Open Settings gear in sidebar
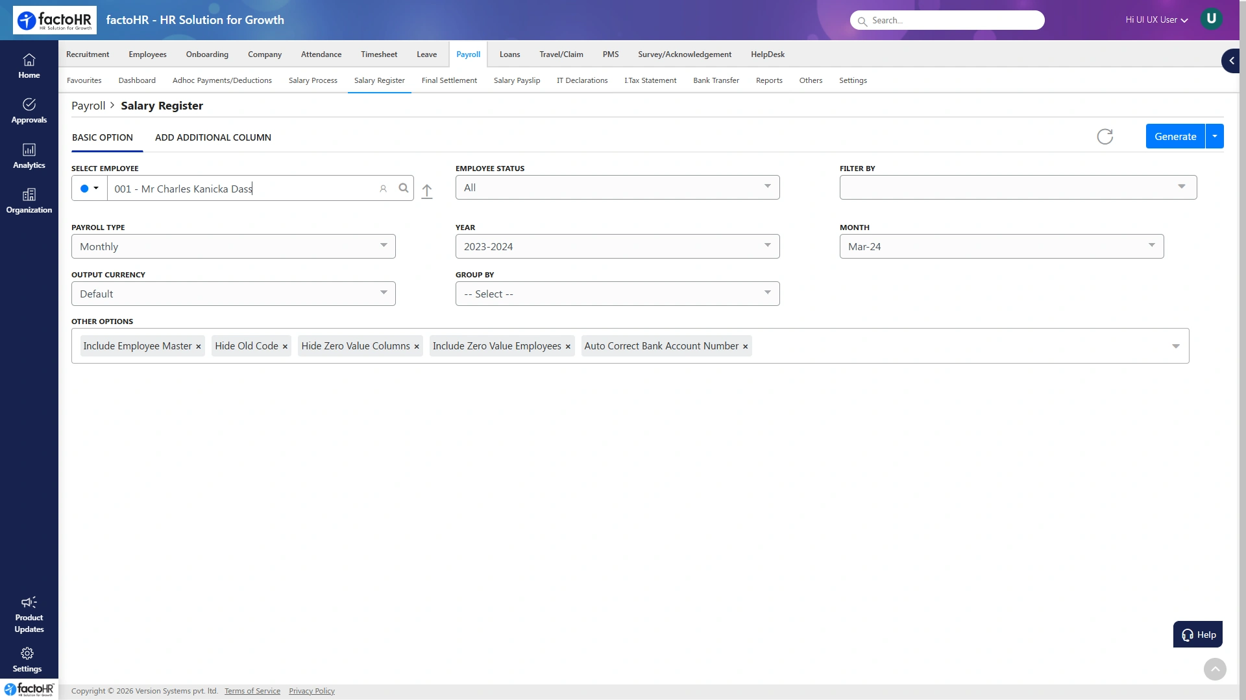This screenshot has height=700, width=1246. pos(27,653)
